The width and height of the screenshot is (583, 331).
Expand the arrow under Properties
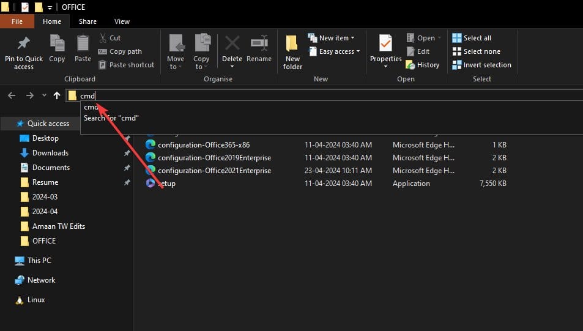point(385,67)
